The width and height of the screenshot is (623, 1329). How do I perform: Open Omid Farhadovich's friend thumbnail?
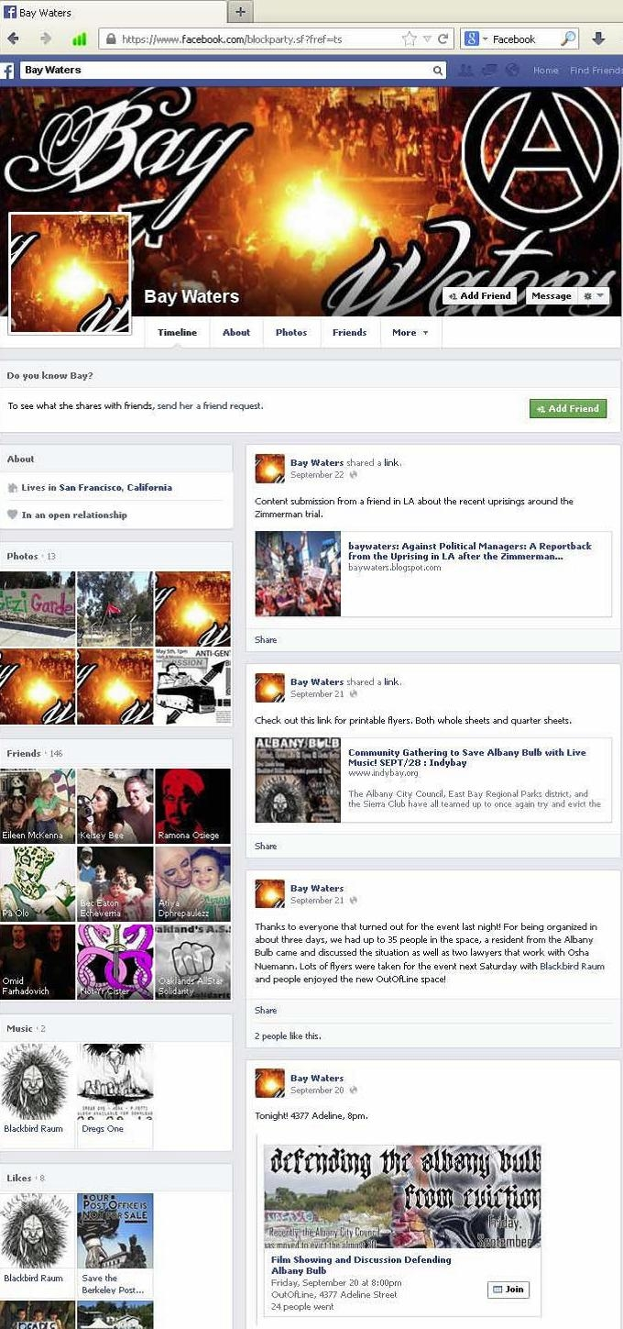pos(38,961)
